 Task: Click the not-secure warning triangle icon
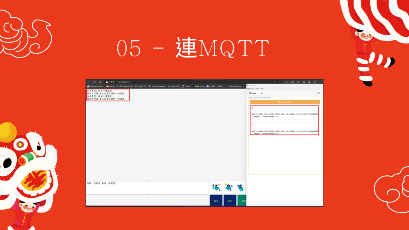(107, 82)
